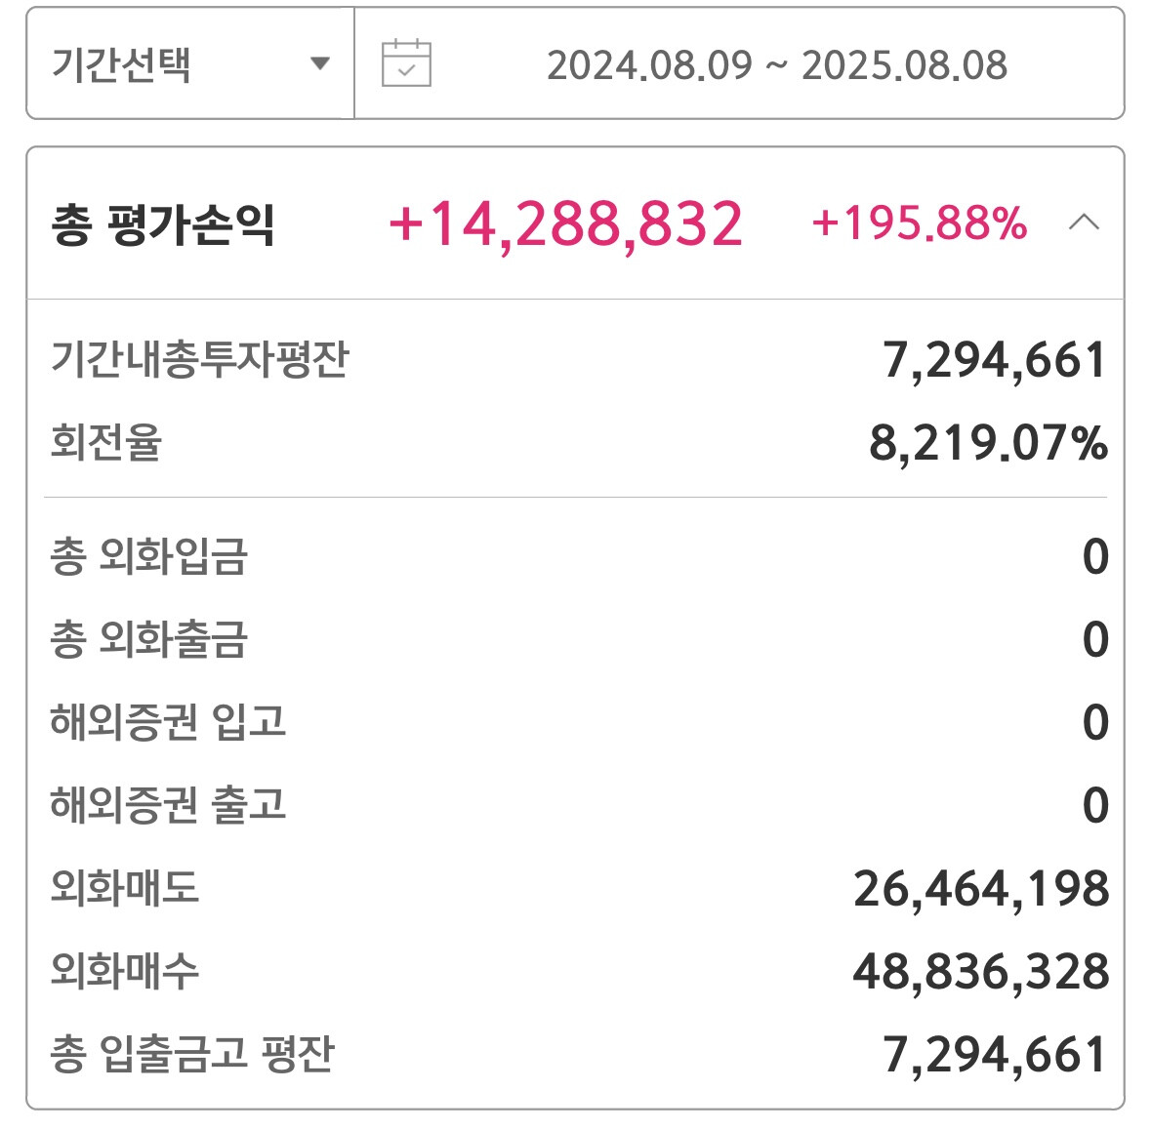Screen dimensions: 1151x1130
Task: Select the 48,836,328 buy amount
Action: pos(981,972)
